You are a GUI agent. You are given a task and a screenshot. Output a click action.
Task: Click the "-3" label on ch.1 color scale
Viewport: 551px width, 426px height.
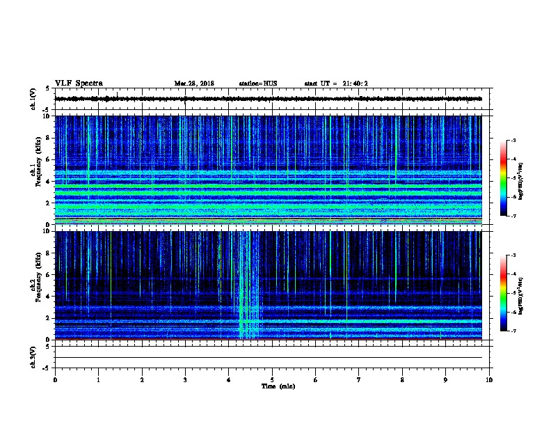513,141
